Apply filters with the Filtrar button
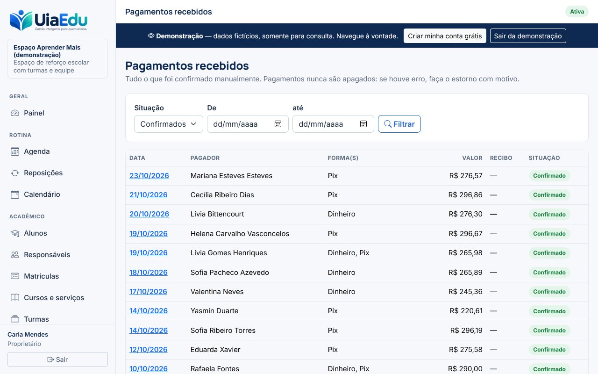 tap(399, 124)
